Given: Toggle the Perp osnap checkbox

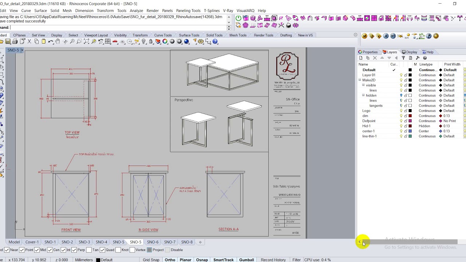Looking at the screenshot, I should (74, 250).
